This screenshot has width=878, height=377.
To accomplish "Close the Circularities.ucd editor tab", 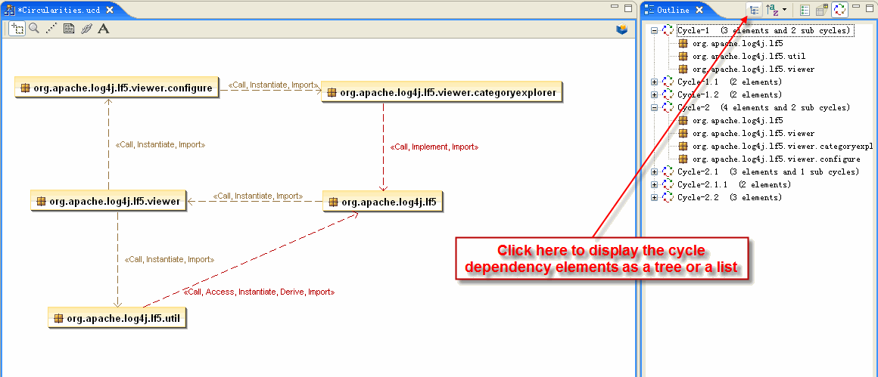I will pos(110,10).
